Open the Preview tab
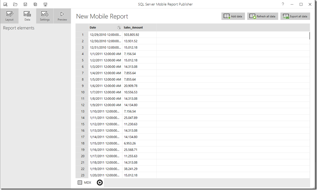This screenshot has height=190, width=317. (62, 16)
